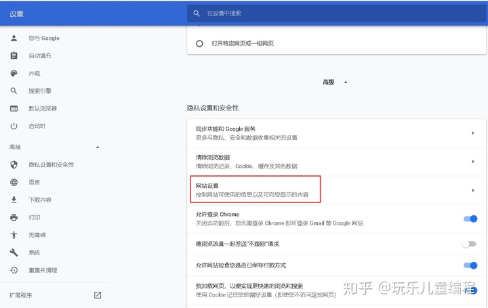The image size is (488, 308).
Task: Toggle 允许网站检查您是否已保存付款方式 switch
Action: [x=470, y=265]
